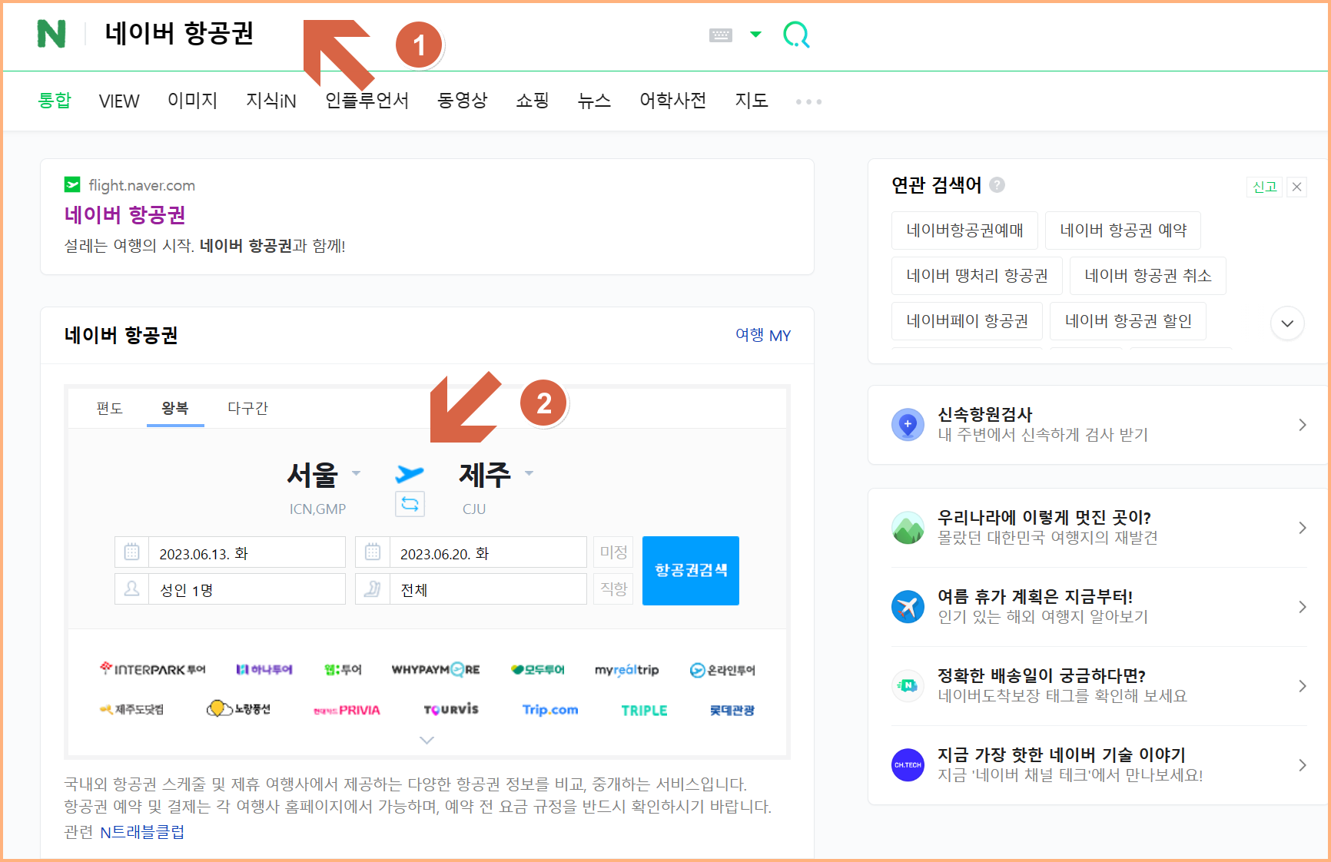Expand more related search keywords
The width and height of the screenshot is (1331, 862).
[1287, 323]
